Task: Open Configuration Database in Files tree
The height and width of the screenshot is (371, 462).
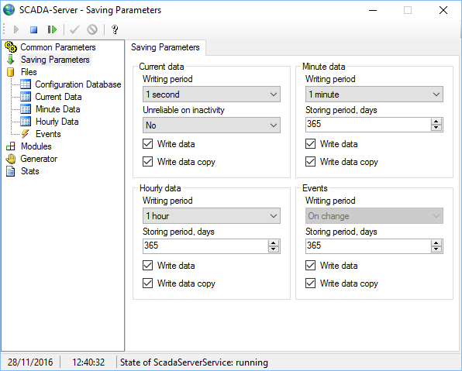Action: coord(78,84)
